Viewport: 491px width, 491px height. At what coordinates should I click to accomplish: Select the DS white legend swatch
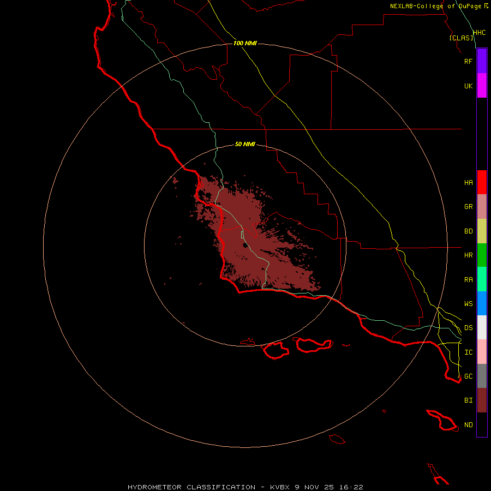pyautogui.click(x=482, y=327)
